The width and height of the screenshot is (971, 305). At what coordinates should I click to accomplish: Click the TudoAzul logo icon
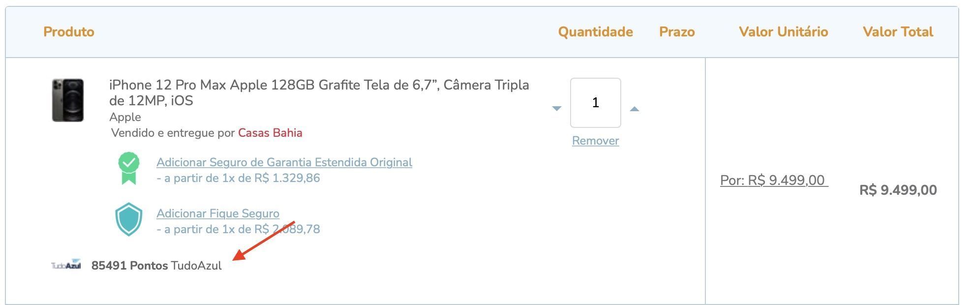(x=66, y=265)
